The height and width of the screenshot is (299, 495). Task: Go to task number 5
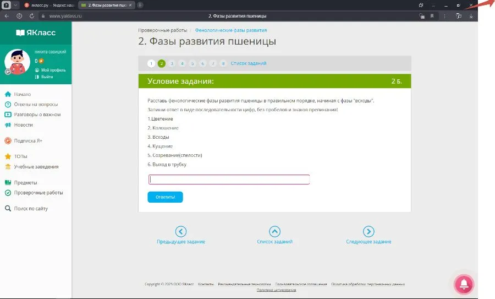pyautogui.click(x=193, y=63)
